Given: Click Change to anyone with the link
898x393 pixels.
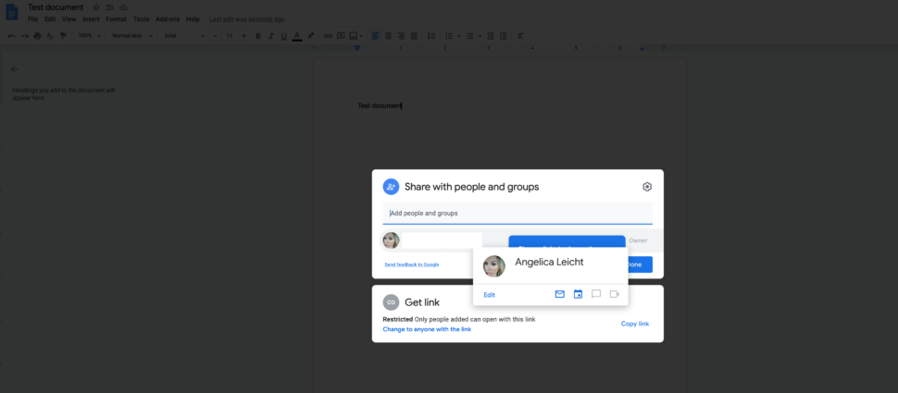Looking at the screenshot, I should [427, 329].
